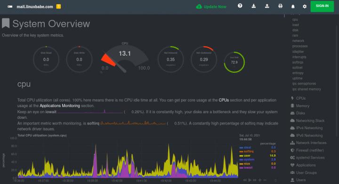Open the Applications Monitoring link
This screenshot has height=184, width=339.
(60, 106)
